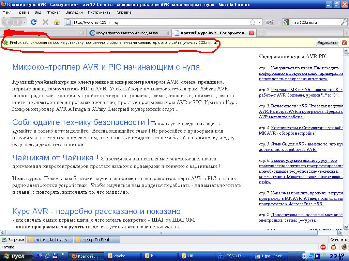Click horizontal scrollbar left arrow
The width and height of the screenshot is (349, 261).
click(3, 232)
